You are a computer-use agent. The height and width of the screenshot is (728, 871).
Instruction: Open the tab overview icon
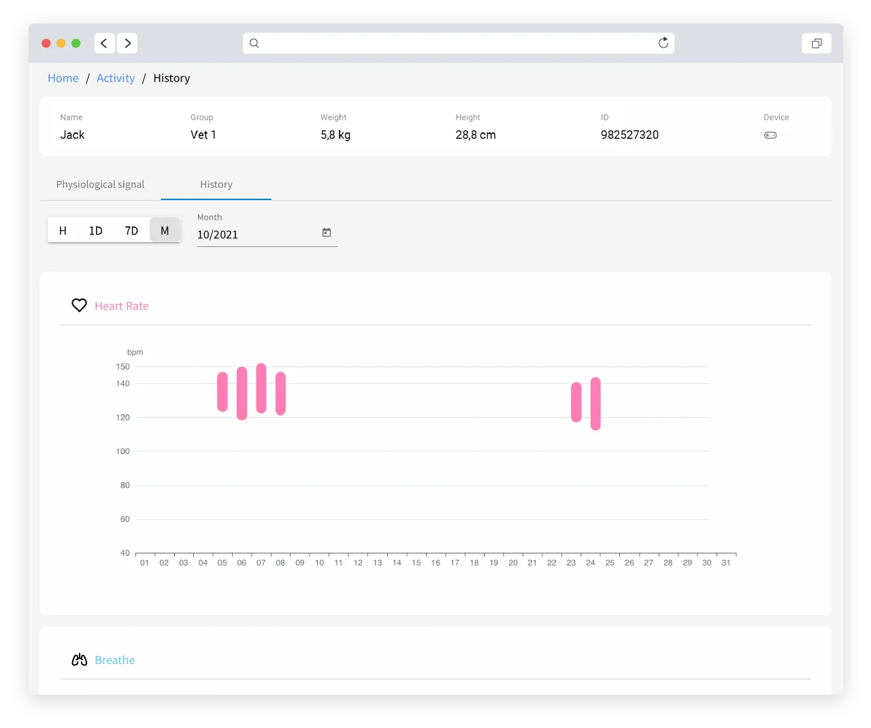817,43
